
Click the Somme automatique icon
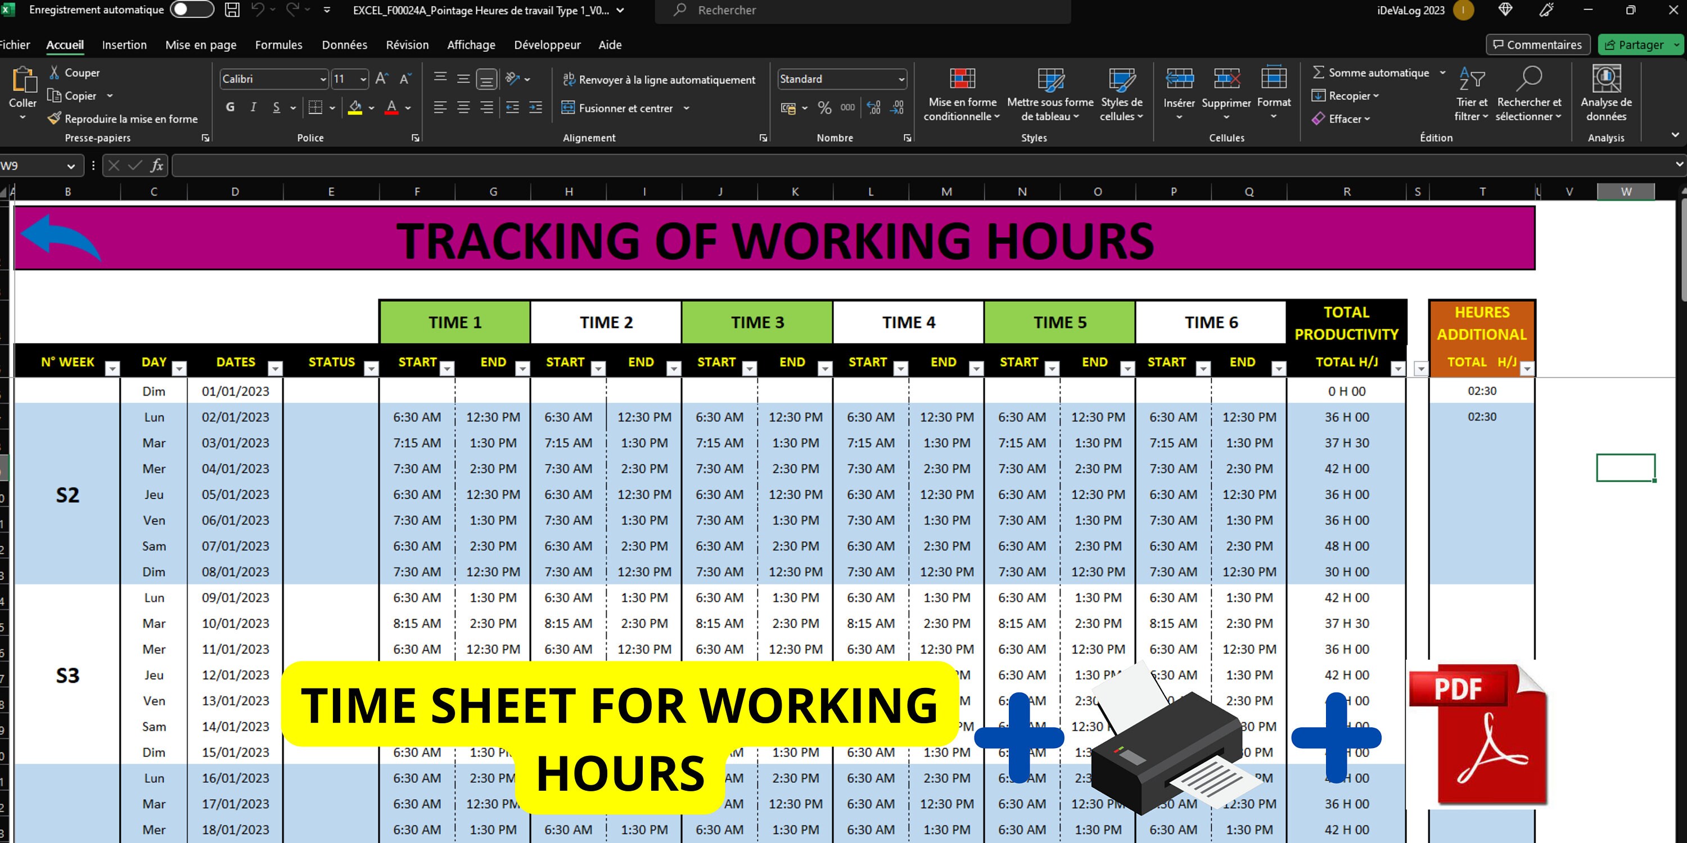1320,72
